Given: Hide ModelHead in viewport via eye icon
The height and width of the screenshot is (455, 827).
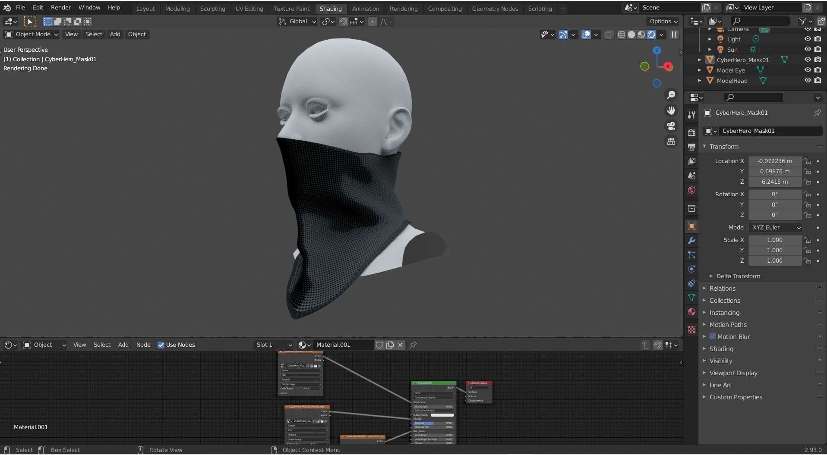Looking at the screenshot, I should (x=807, y=80).
